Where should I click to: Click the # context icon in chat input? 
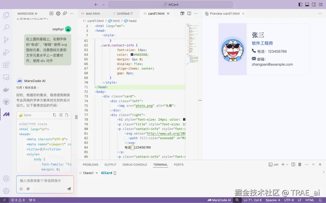tap(28, 189)
